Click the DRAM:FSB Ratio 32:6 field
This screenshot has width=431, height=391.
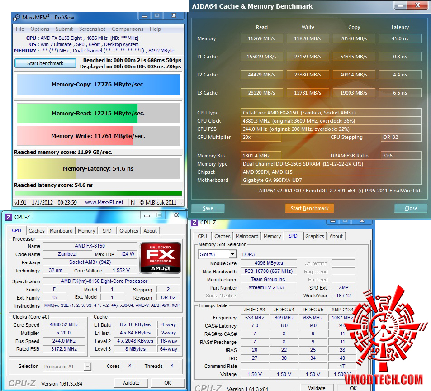pos(401,156)
